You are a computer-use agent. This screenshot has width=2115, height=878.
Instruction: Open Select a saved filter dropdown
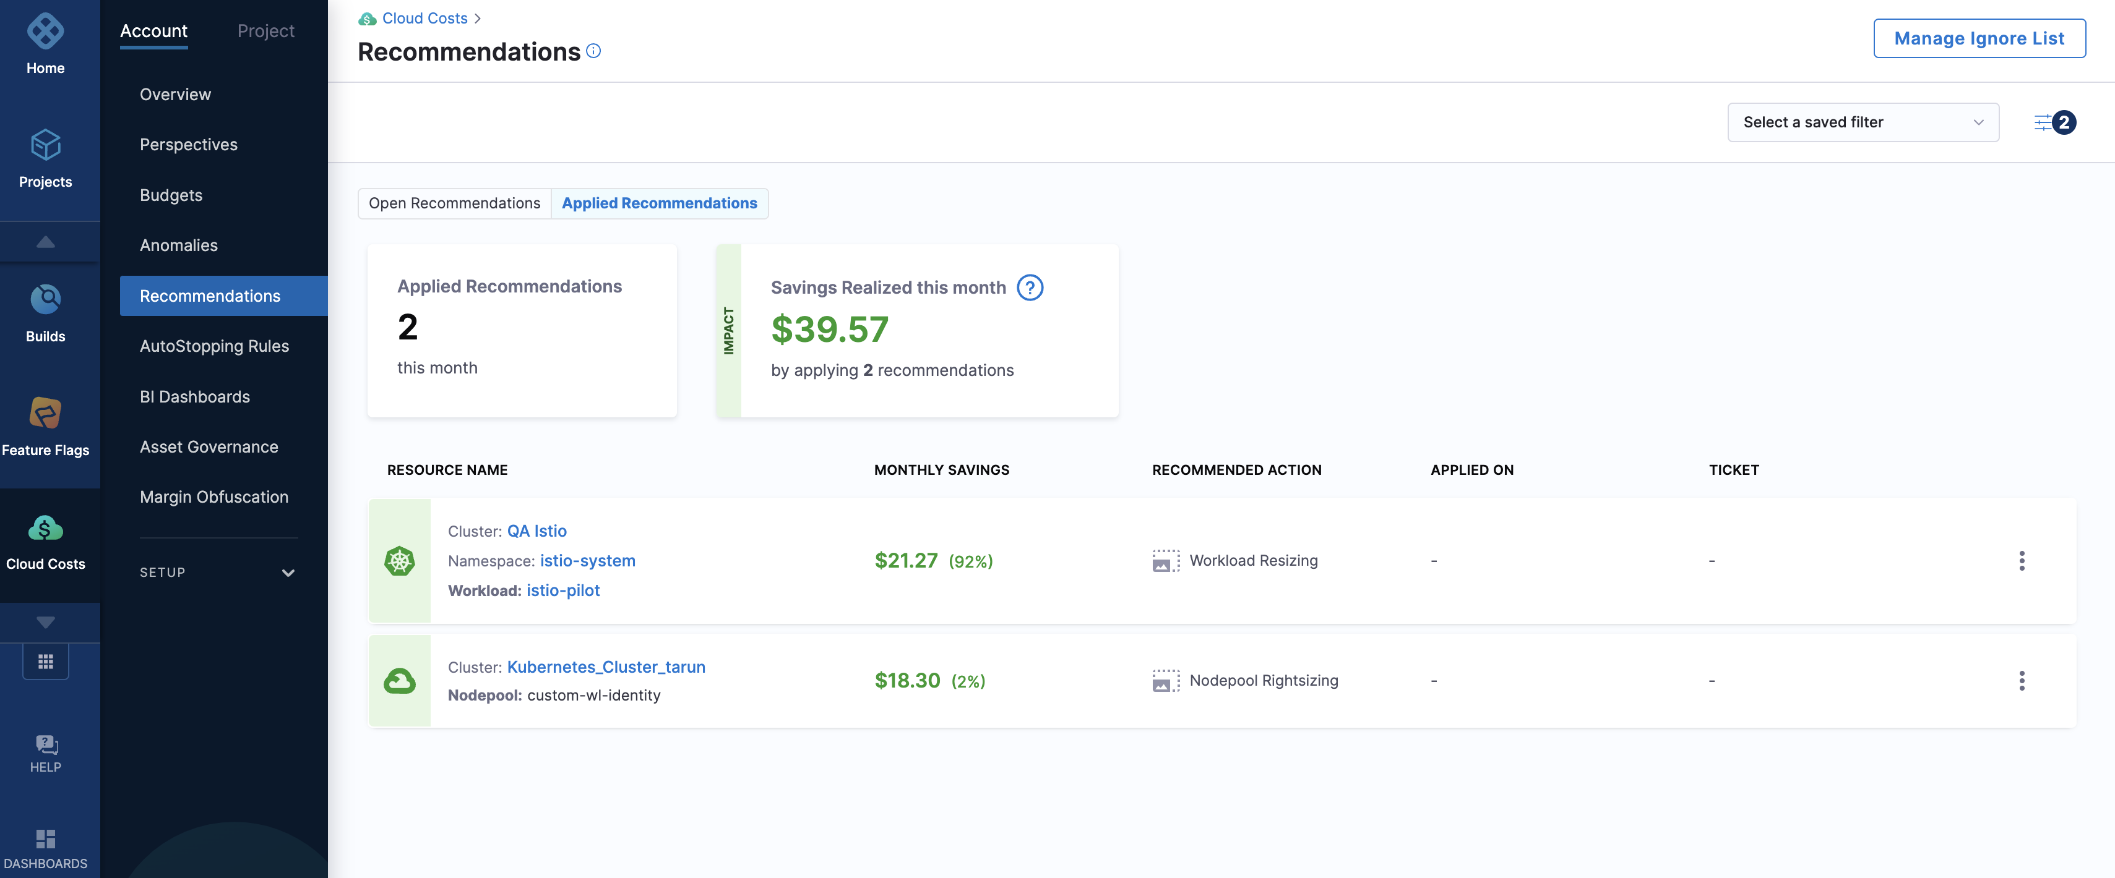point(1862,123)
